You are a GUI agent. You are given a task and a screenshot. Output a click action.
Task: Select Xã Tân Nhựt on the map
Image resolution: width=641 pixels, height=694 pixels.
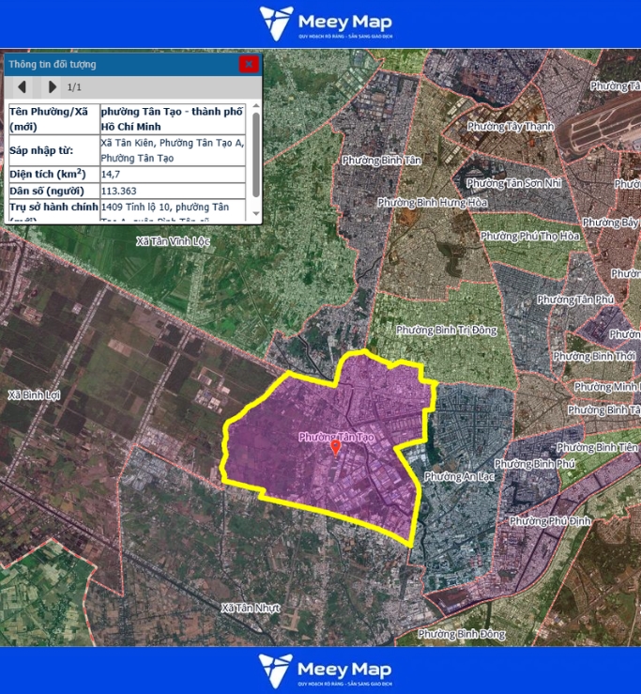tap(253, 609)
